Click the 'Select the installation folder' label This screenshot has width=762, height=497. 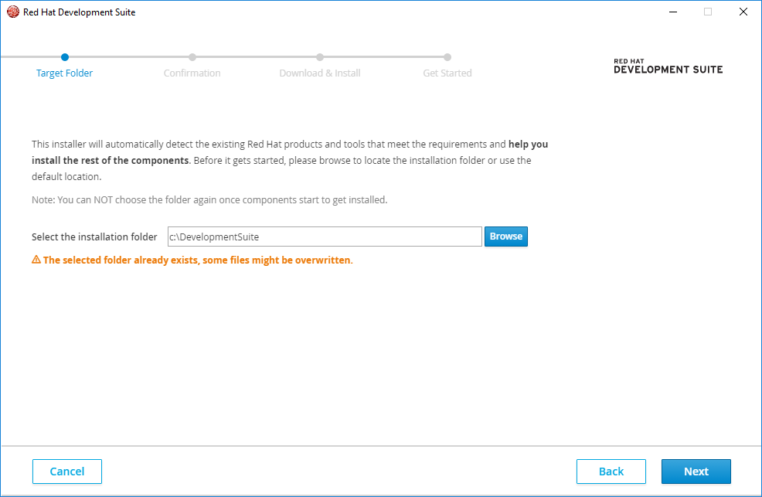94,237
